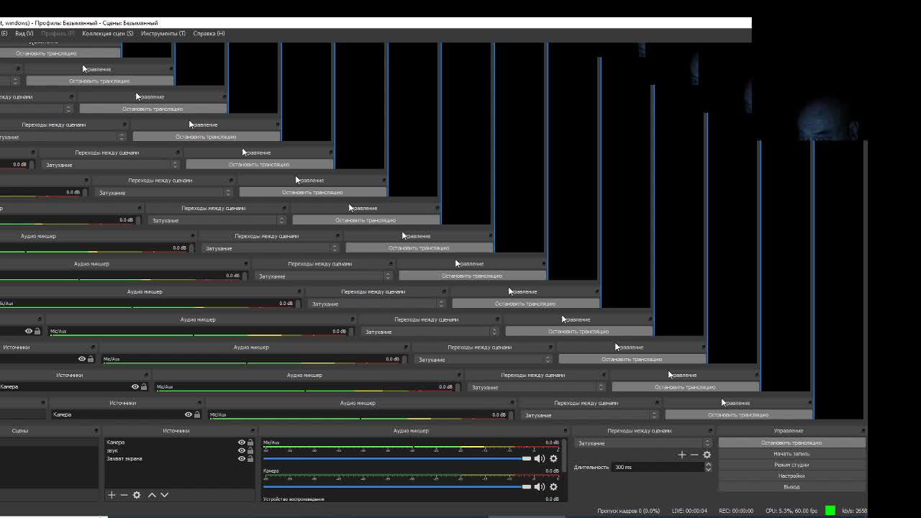Open source properties gear in Источники panel
This screenshot has height=518, width=921.
(x=137, y=495)
